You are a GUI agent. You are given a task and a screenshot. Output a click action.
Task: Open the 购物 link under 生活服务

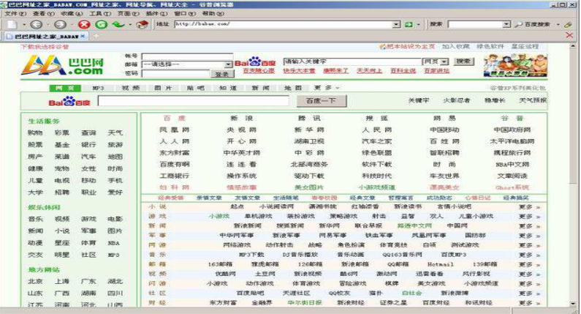click(x=35, y=133)
